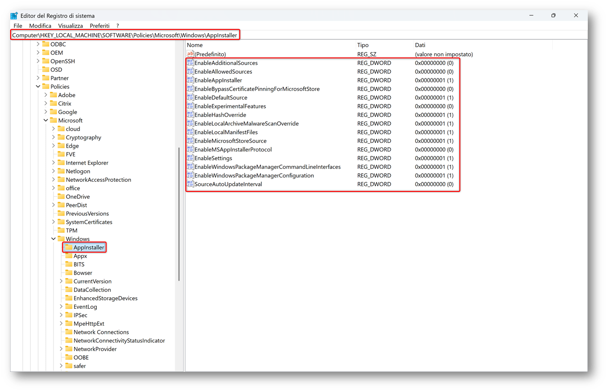Click the tree pane vertical scrollbar
Screen dimensions: 608x392
click(x=180, y=212)
